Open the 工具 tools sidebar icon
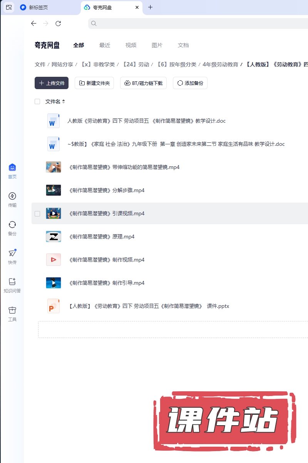Viewport: 308px width, 463px height. (12, 310)
